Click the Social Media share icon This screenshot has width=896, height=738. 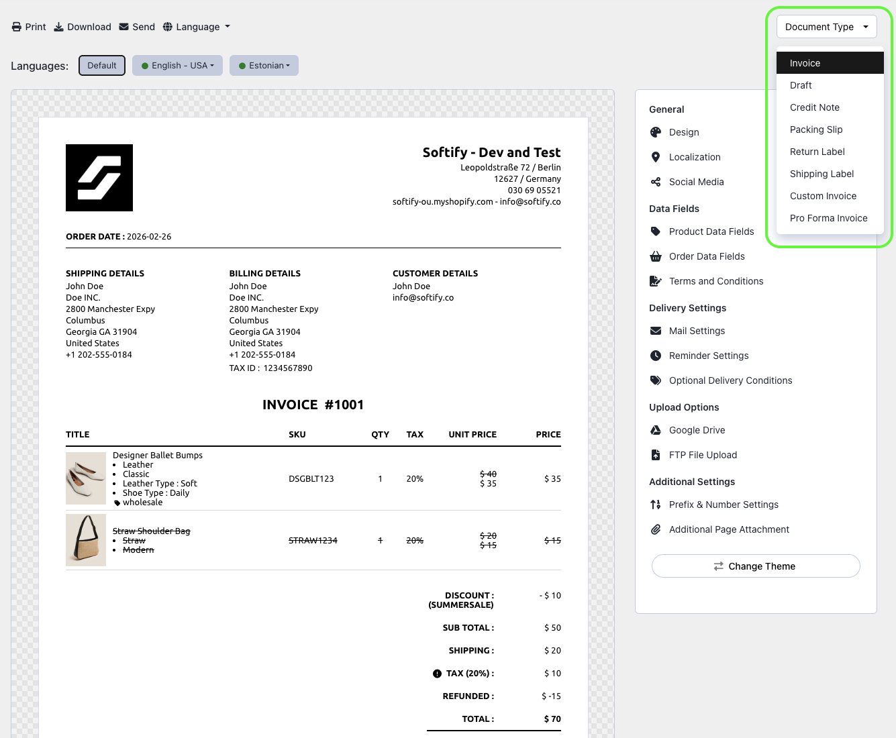click(656, 182)
